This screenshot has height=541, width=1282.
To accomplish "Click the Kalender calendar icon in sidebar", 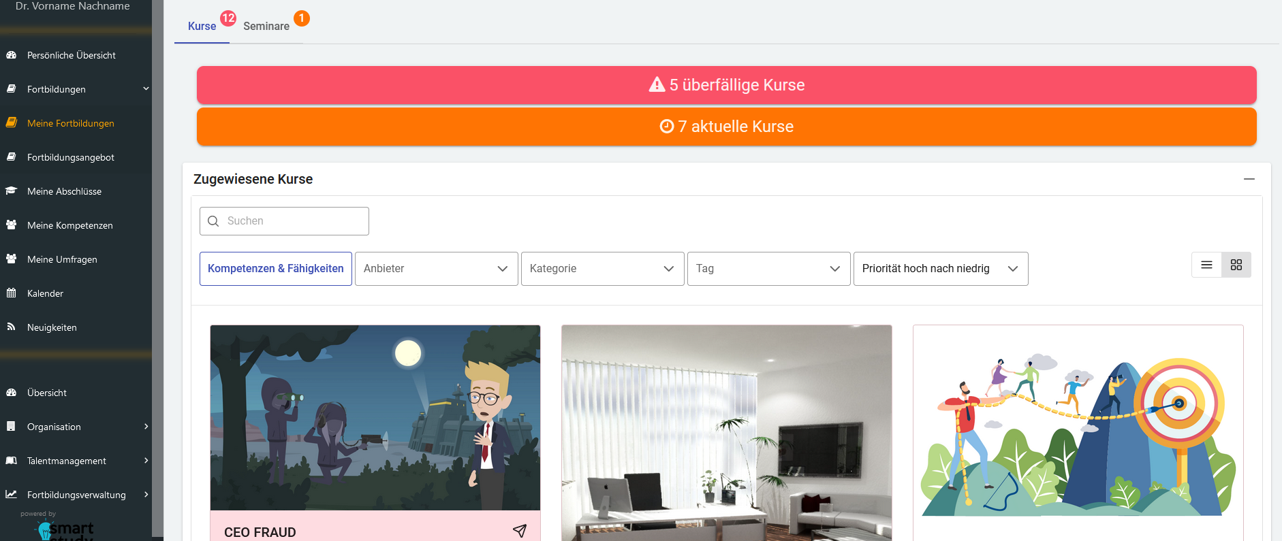I will [x=11, y=293].
